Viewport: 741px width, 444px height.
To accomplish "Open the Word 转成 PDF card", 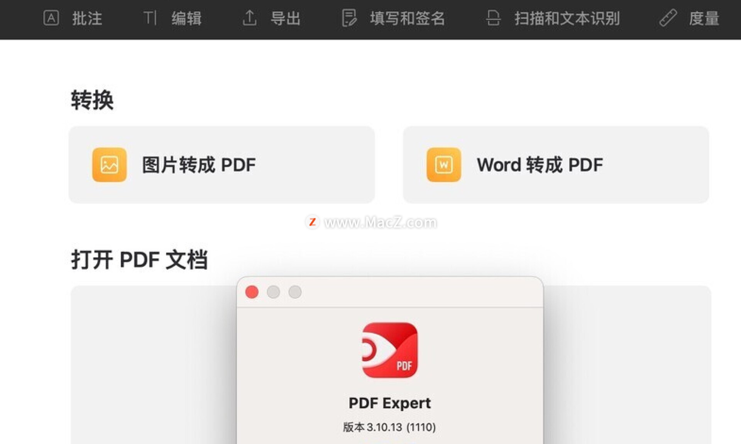I will pyautogui.click(x=556, y=165).
